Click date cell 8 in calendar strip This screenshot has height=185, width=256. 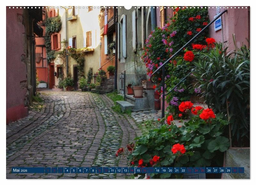point(93,171)
